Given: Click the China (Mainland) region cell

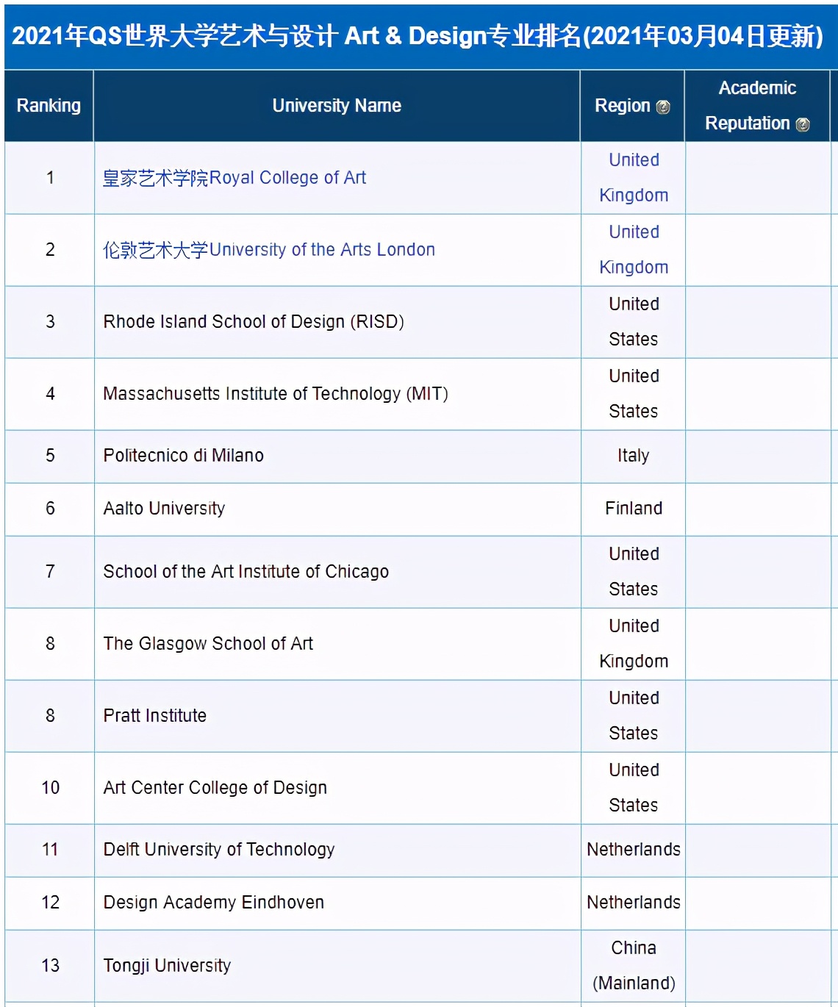Looking at the screenshot, I should click(x=634, y=966).
